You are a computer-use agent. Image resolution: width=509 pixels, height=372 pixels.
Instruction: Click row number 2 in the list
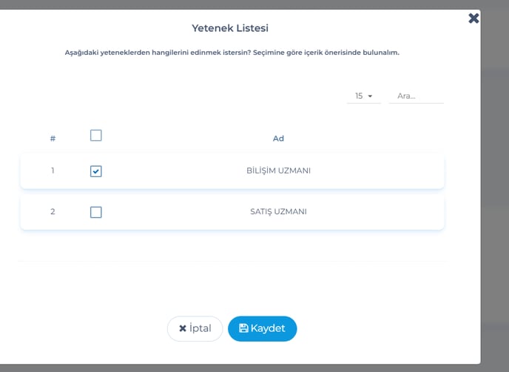point(53,211)
